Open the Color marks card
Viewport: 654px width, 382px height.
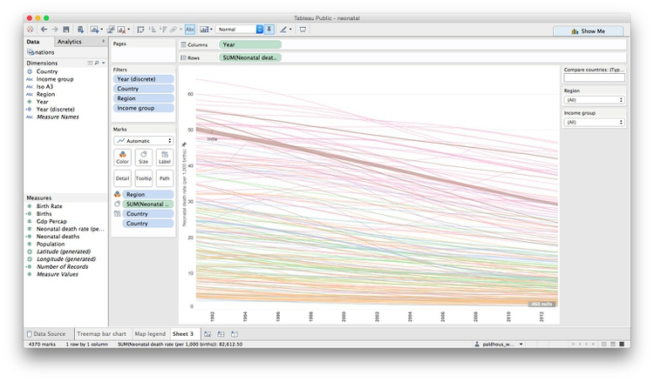pos(122,157)
